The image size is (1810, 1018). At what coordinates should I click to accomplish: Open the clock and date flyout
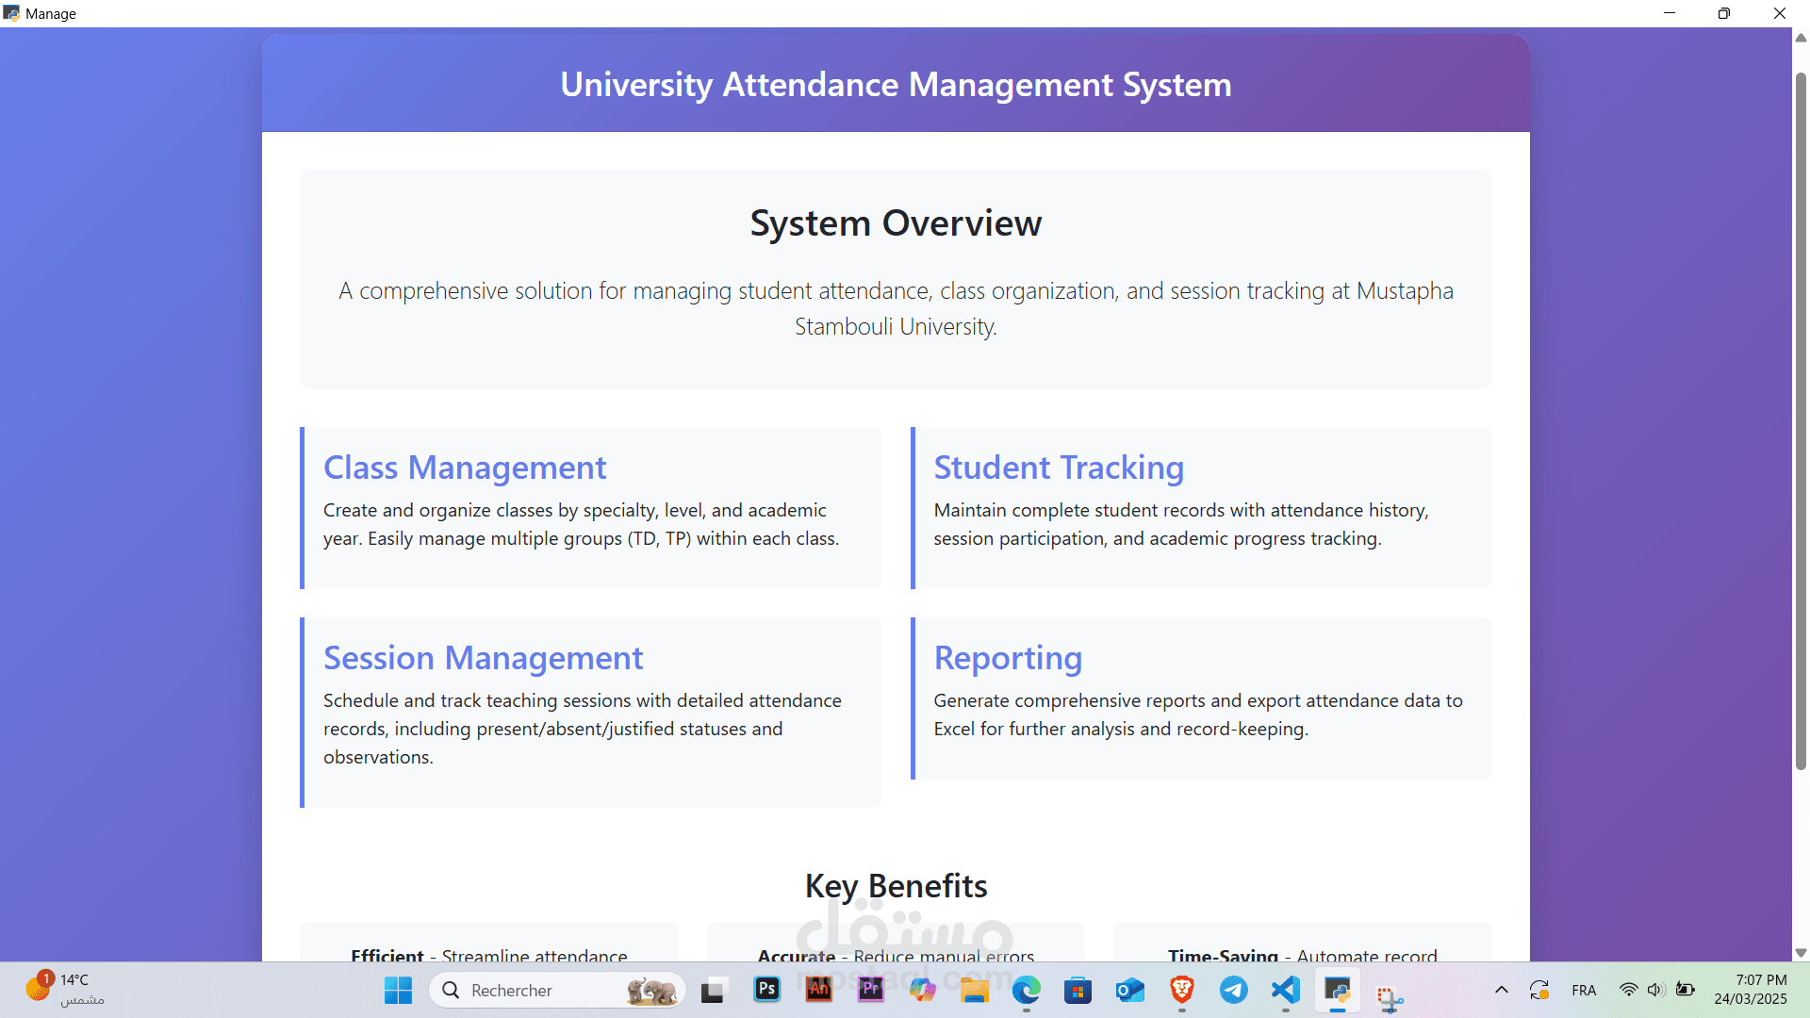[1750, 990]
